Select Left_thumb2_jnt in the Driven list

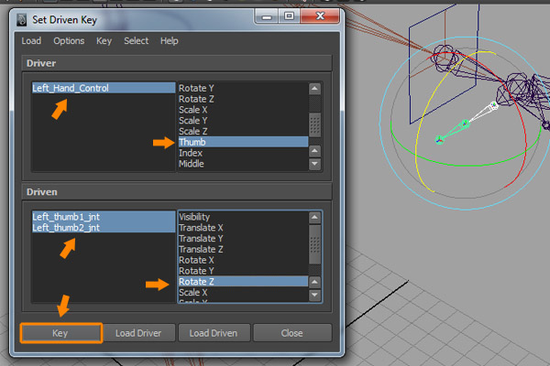pyautogui.click(x=104, y=227)
